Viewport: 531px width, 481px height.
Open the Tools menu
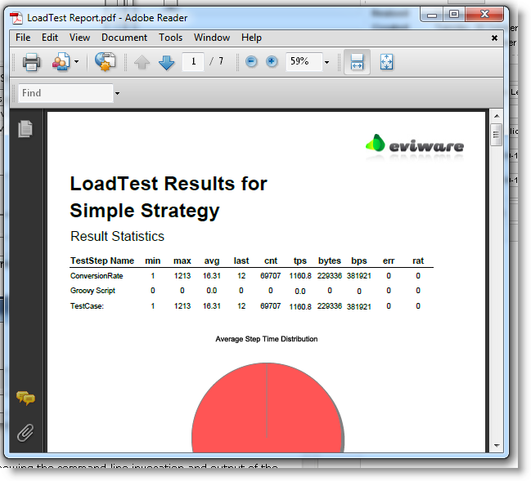click(x=171, y=38)
